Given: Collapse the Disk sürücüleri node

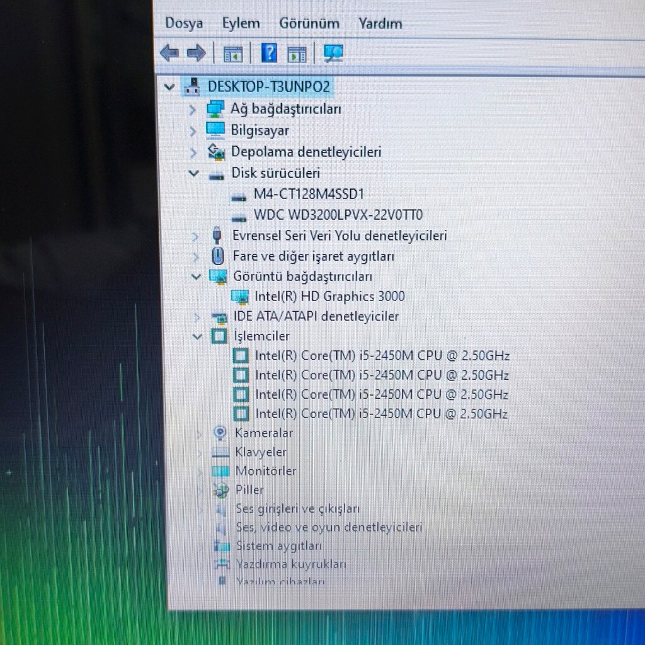Looking at the screenshot, I should pyautogui.click(x=194, y=174).
